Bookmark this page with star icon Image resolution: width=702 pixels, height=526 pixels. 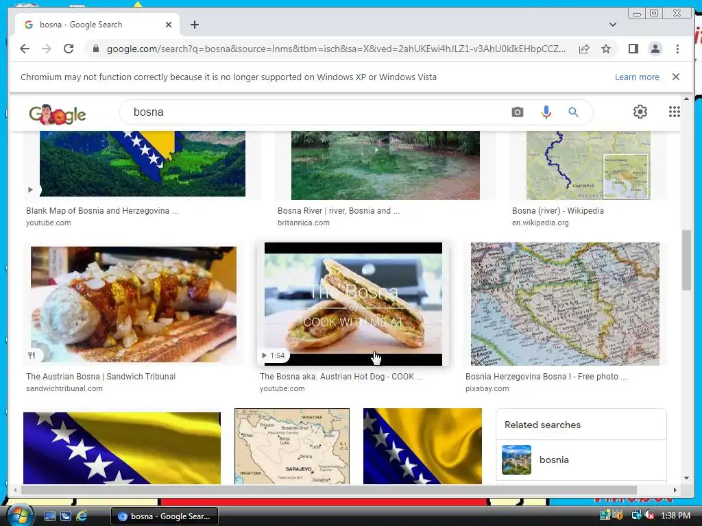[606, 49]
